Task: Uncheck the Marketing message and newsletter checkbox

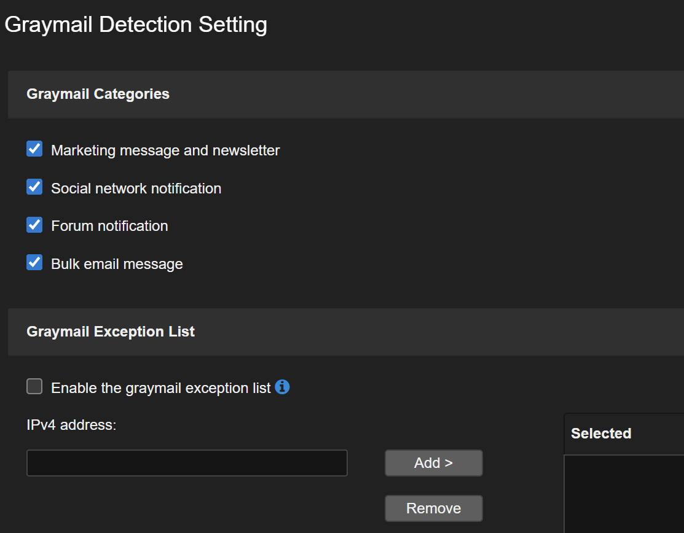Action: [x=34, y=149]
